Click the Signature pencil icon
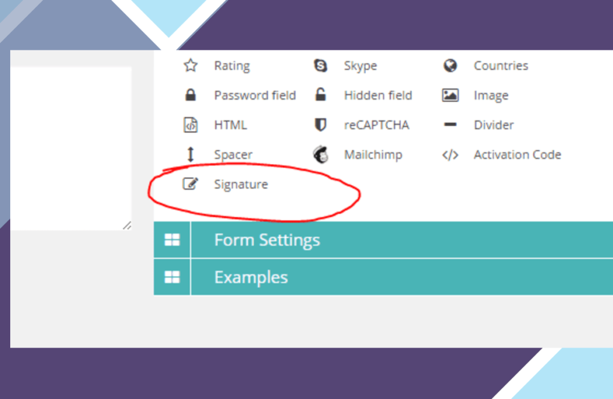 pyautogui.click(x=190, y=183)
